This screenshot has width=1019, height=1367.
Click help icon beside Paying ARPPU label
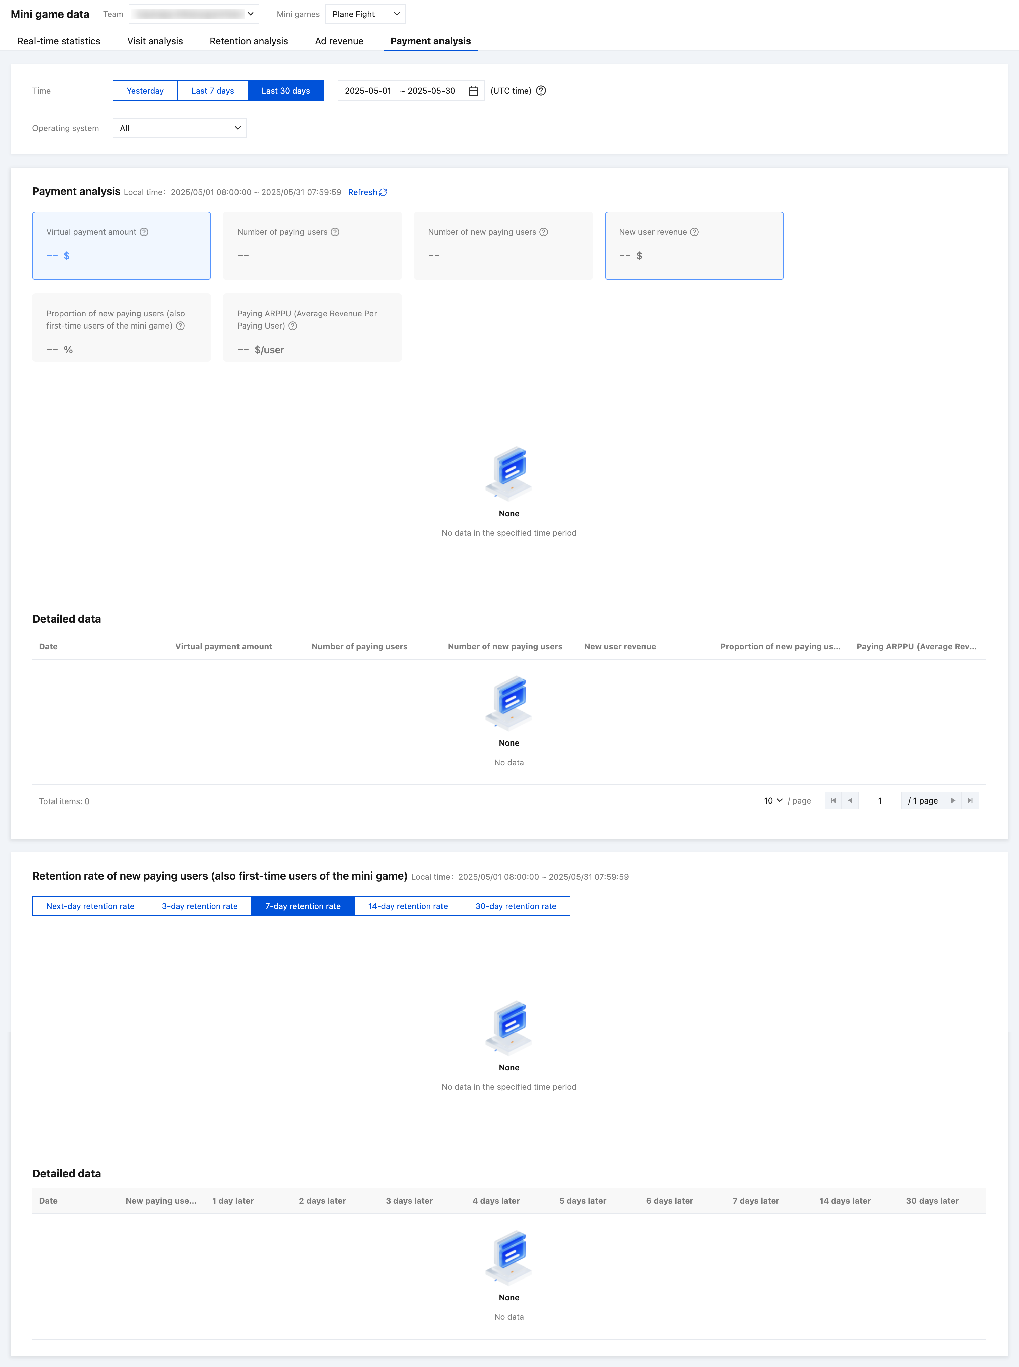pyautogui.click(x=293, y=326)
